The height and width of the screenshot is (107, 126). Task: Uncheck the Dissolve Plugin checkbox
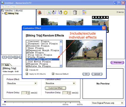[x=27, y=46]
